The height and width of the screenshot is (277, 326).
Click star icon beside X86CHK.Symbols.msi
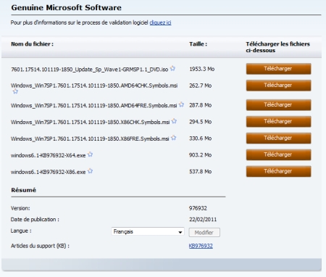click(x=174, y=121)
